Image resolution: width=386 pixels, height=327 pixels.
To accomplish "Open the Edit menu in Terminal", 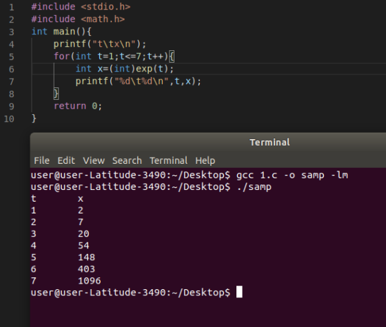I will click(x=66, y=160).
